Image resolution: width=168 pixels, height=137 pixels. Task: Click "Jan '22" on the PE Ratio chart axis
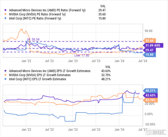tap(26, 61)
